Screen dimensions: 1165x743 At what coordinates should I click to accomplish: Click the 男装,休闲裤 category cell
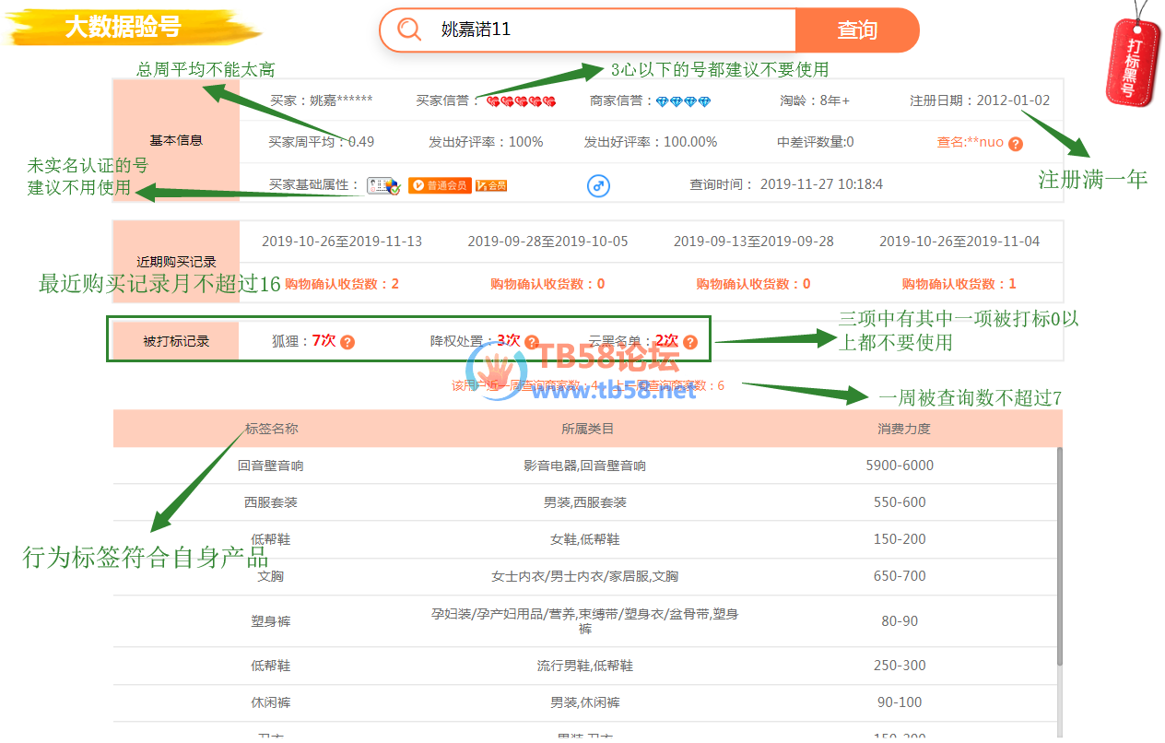[x=585, y=702]
